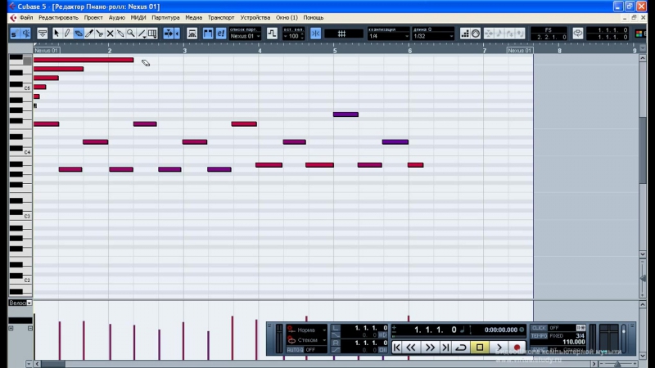The height and width of the screenshot is (368, 655).
Task: Open the Файл menu
Action: coord(26,18)
